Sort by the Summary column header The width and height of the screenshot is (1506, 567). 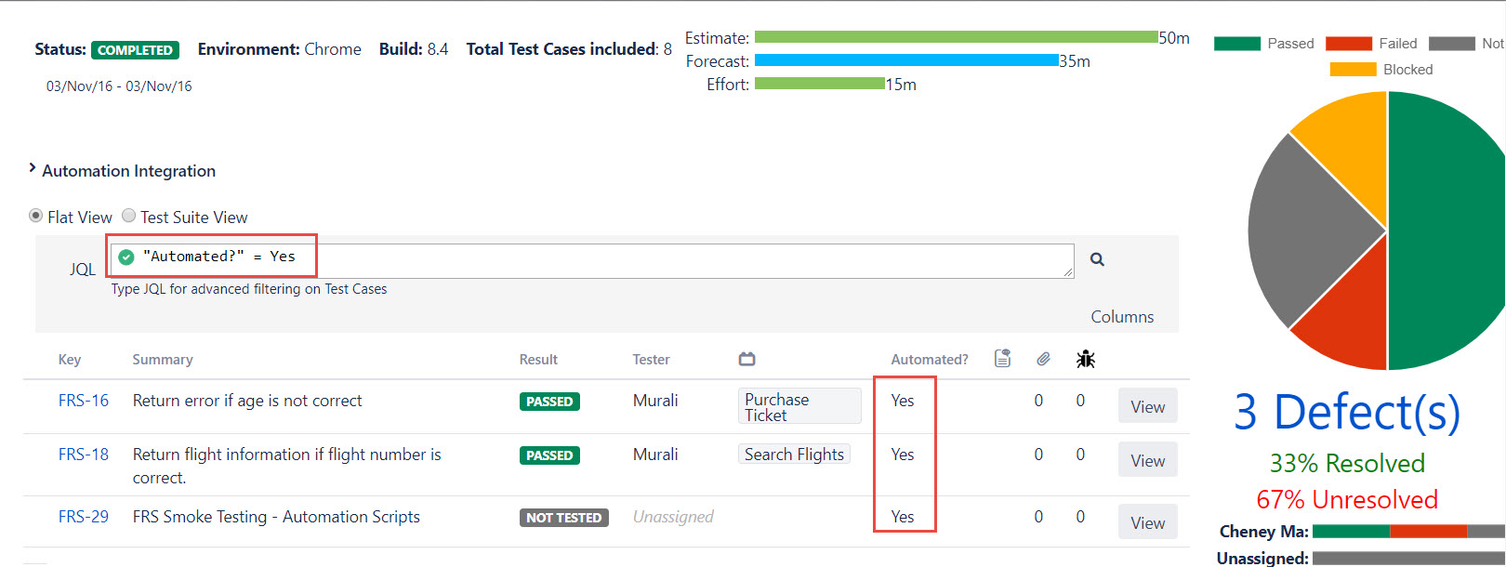pyautogui.click(x=163, y=360)
